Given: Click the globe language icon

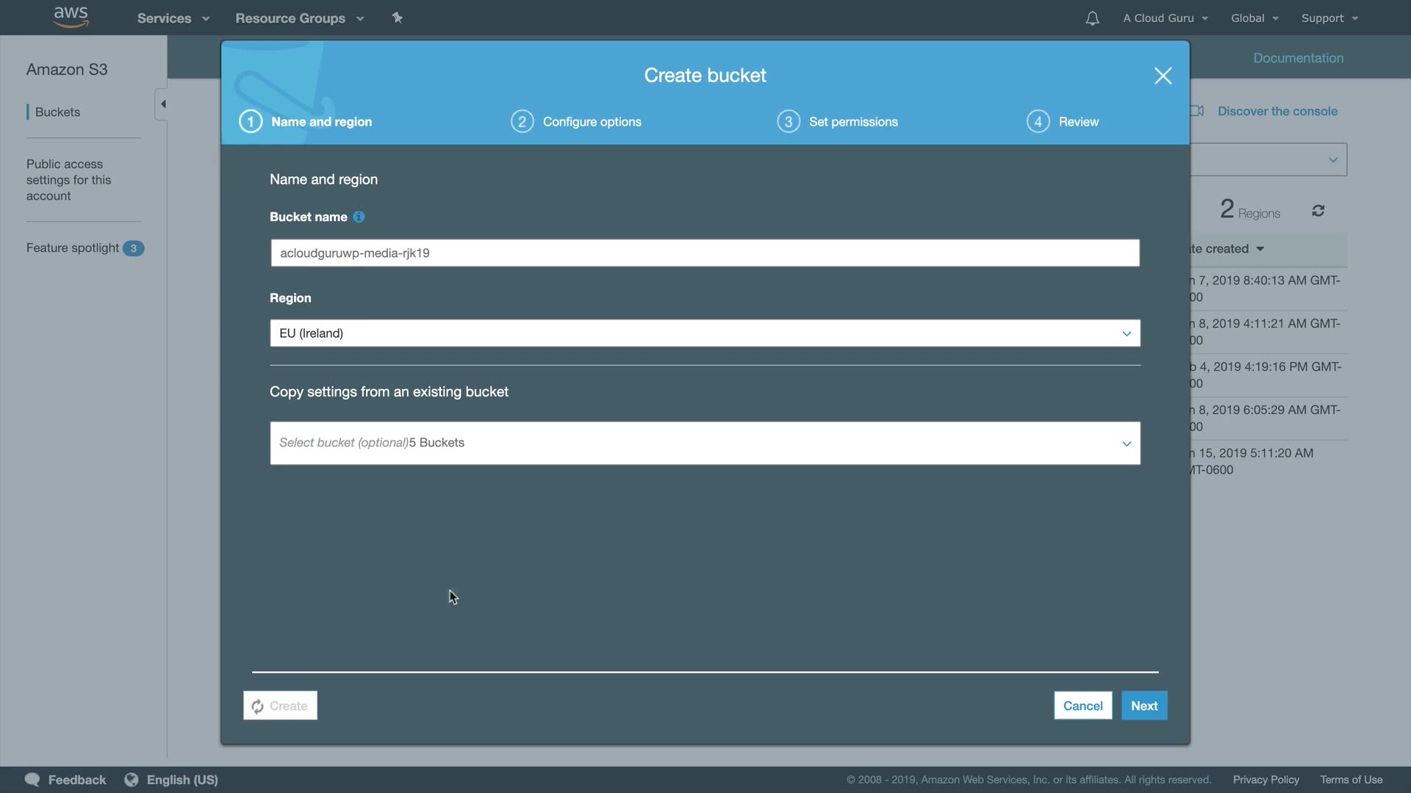Looking at the screenshot, I should pyautogui.click(x=132, y=780).
